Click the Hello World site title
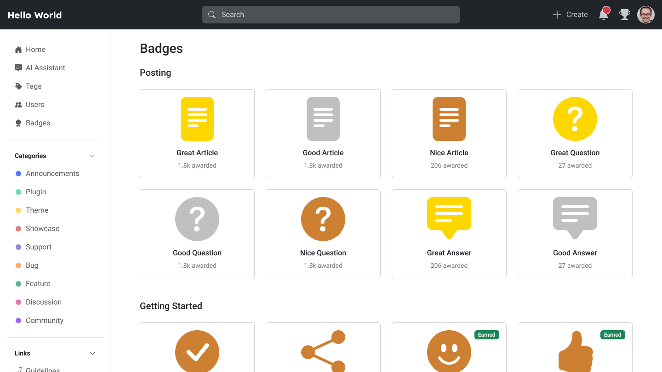Viewport: 662px width, 372px height. coord(34,15)
